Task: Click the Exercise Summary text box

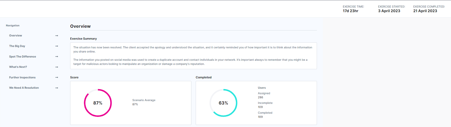Action: pyautogui.click(x=193, y=56)
